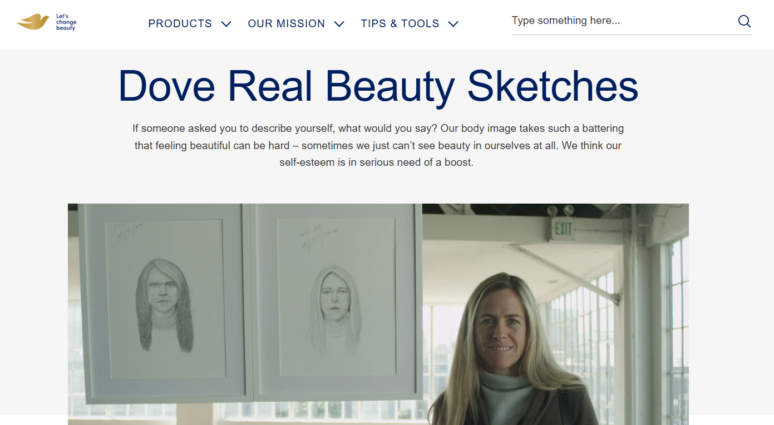The width and height of the screenshot is (774, 425).
Task: Click the Dove golden bird logo
Action: (x=33, y=22)
